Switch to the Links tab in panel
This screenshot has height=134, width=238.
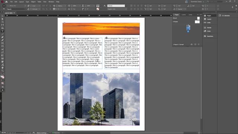pyautogui.click(x=190, y=15)
